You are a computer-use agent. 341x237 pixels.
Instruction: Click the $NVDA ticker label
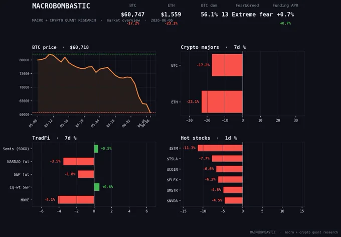(x=172, y=201)
